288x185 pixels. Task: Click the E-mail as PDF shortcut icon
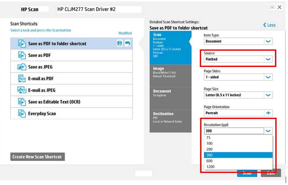22,79
